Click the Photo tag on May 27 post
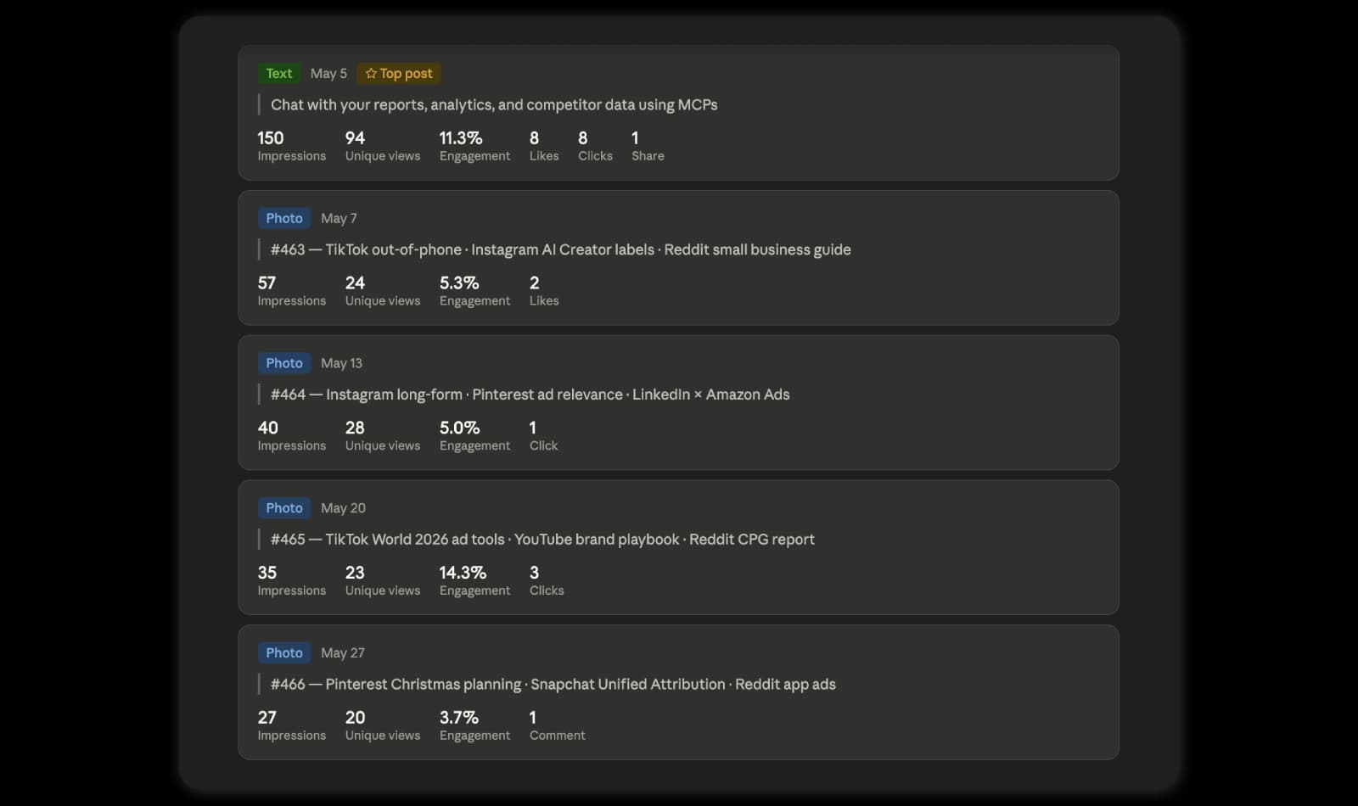Viewport: 1358px width, 806px height. (x=283, y=653)
